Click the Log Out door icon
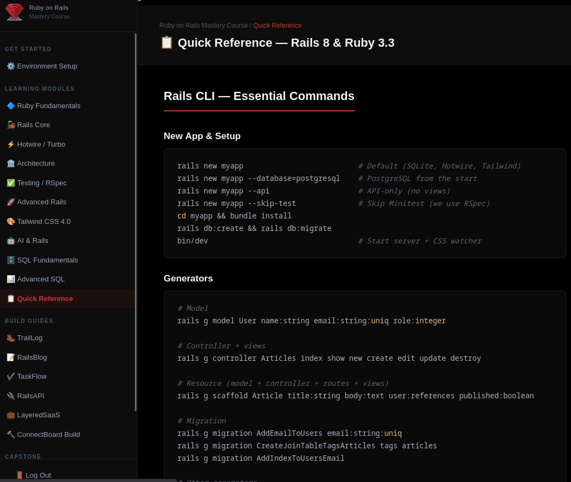Viewport: 571px width, 482px height. pos(20,475)
